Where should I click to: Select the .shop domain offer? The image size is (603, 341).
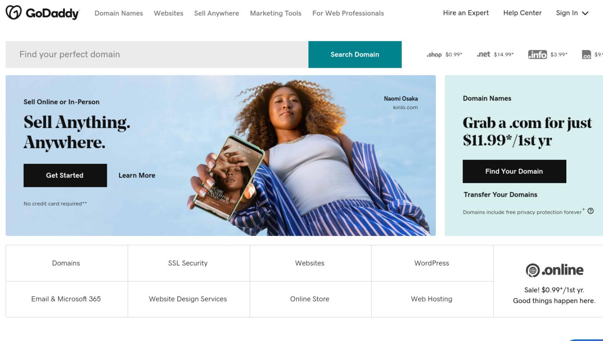tap(444, 55)
